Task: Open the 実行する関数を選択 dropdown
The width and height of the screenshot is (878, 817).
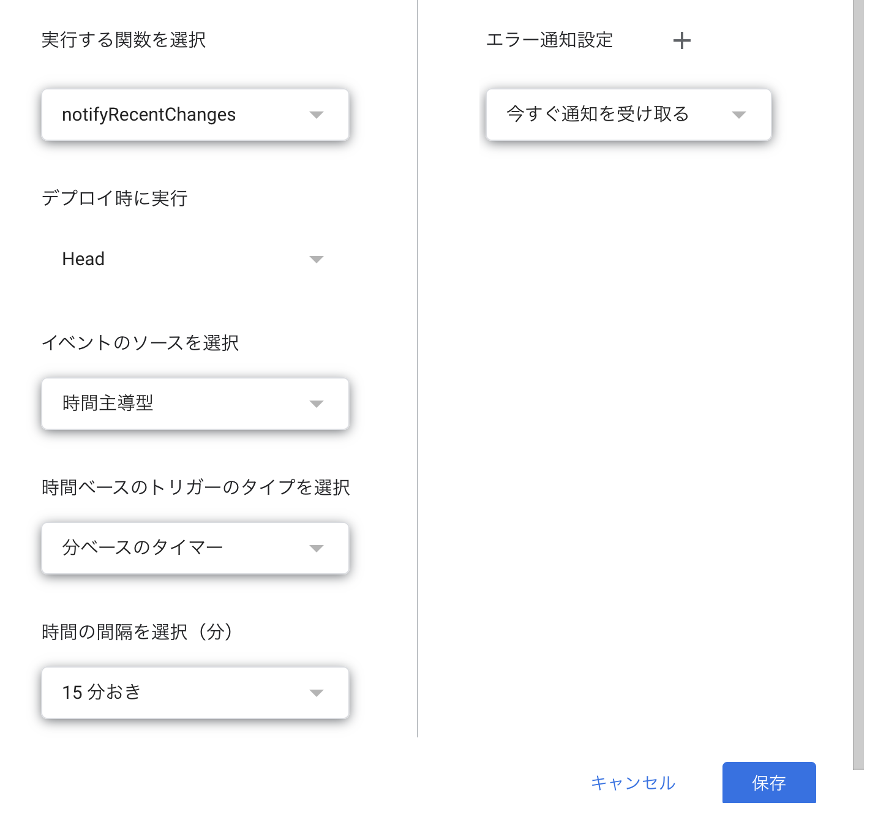Action: tap(195, 115)
